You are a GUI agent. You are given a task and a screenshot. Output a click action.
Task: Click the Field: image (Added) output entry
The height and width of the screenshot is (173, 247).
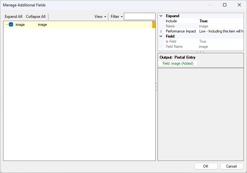178,63
